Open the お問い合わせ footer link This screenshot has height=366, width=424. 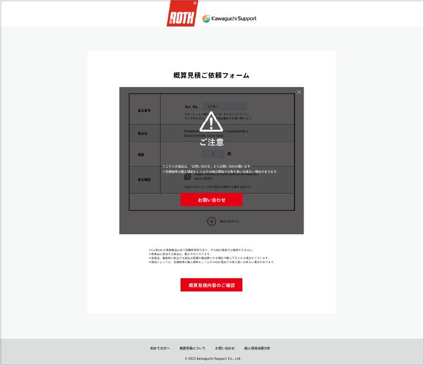pyautogui.click(x=225, y=348)
